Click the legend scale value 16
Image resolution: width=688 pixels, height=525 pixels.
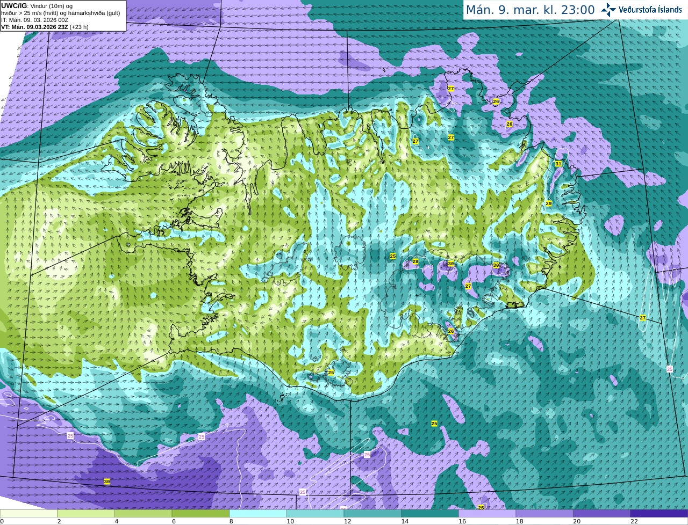(462, 521)
